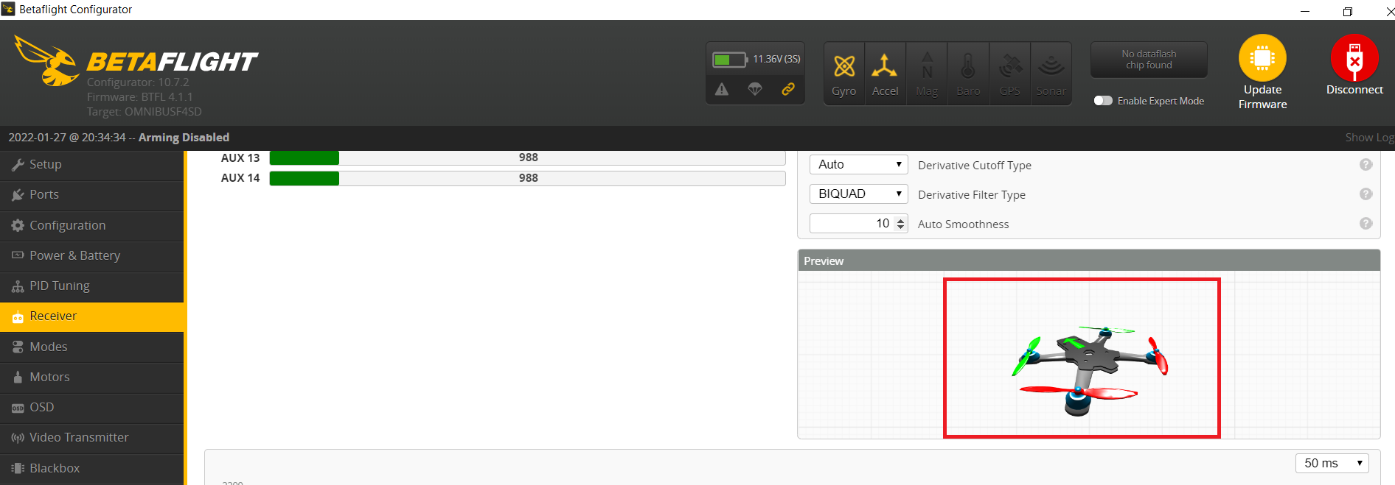Click the Preview panel header
Viewport: 1395px width, 485px height.
click(1089, 261)
